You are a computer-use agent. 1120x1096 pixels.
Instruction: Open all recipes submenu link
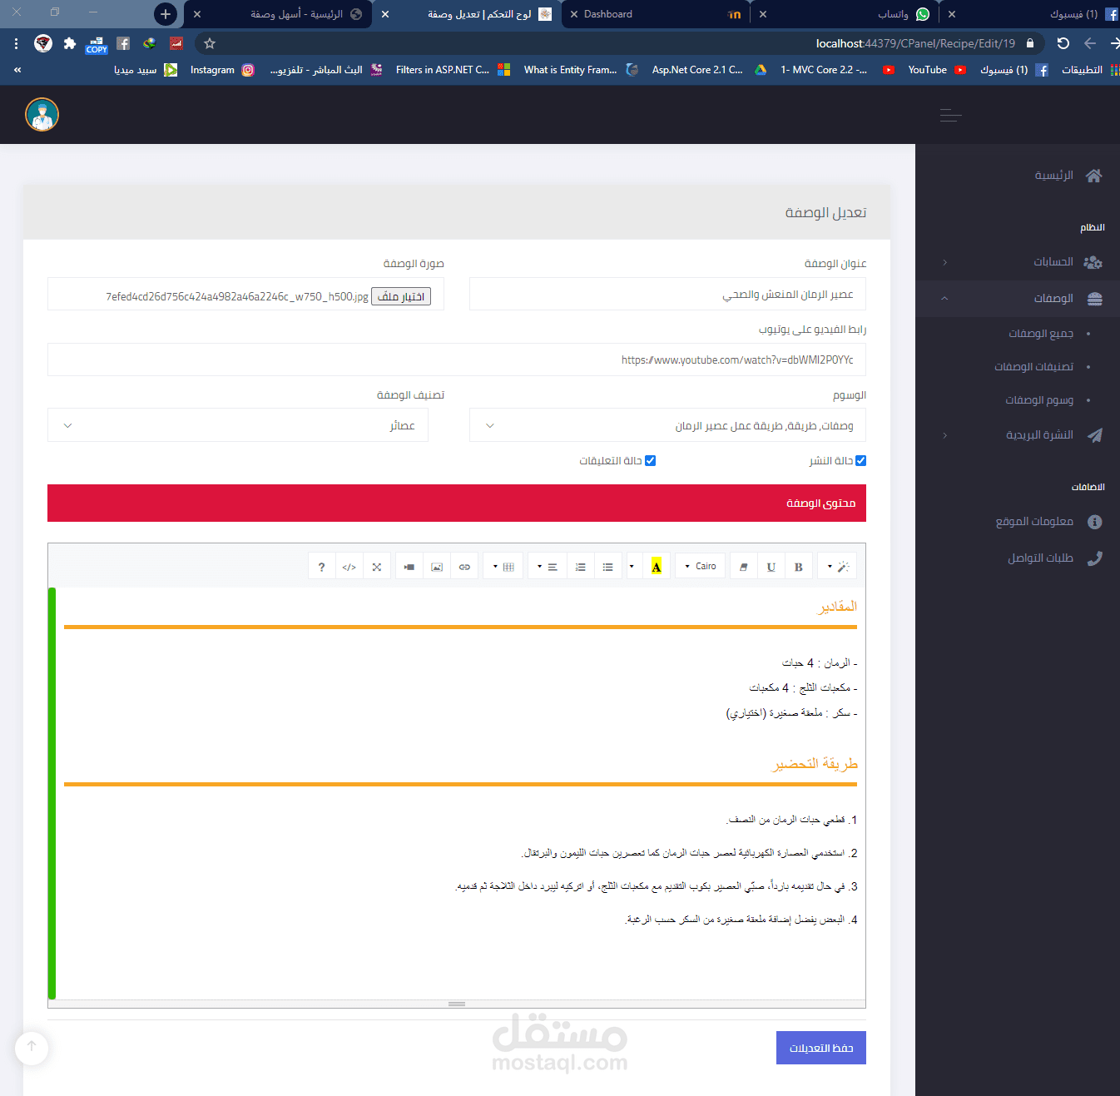pyautogui.click(x=1041, y=334)
